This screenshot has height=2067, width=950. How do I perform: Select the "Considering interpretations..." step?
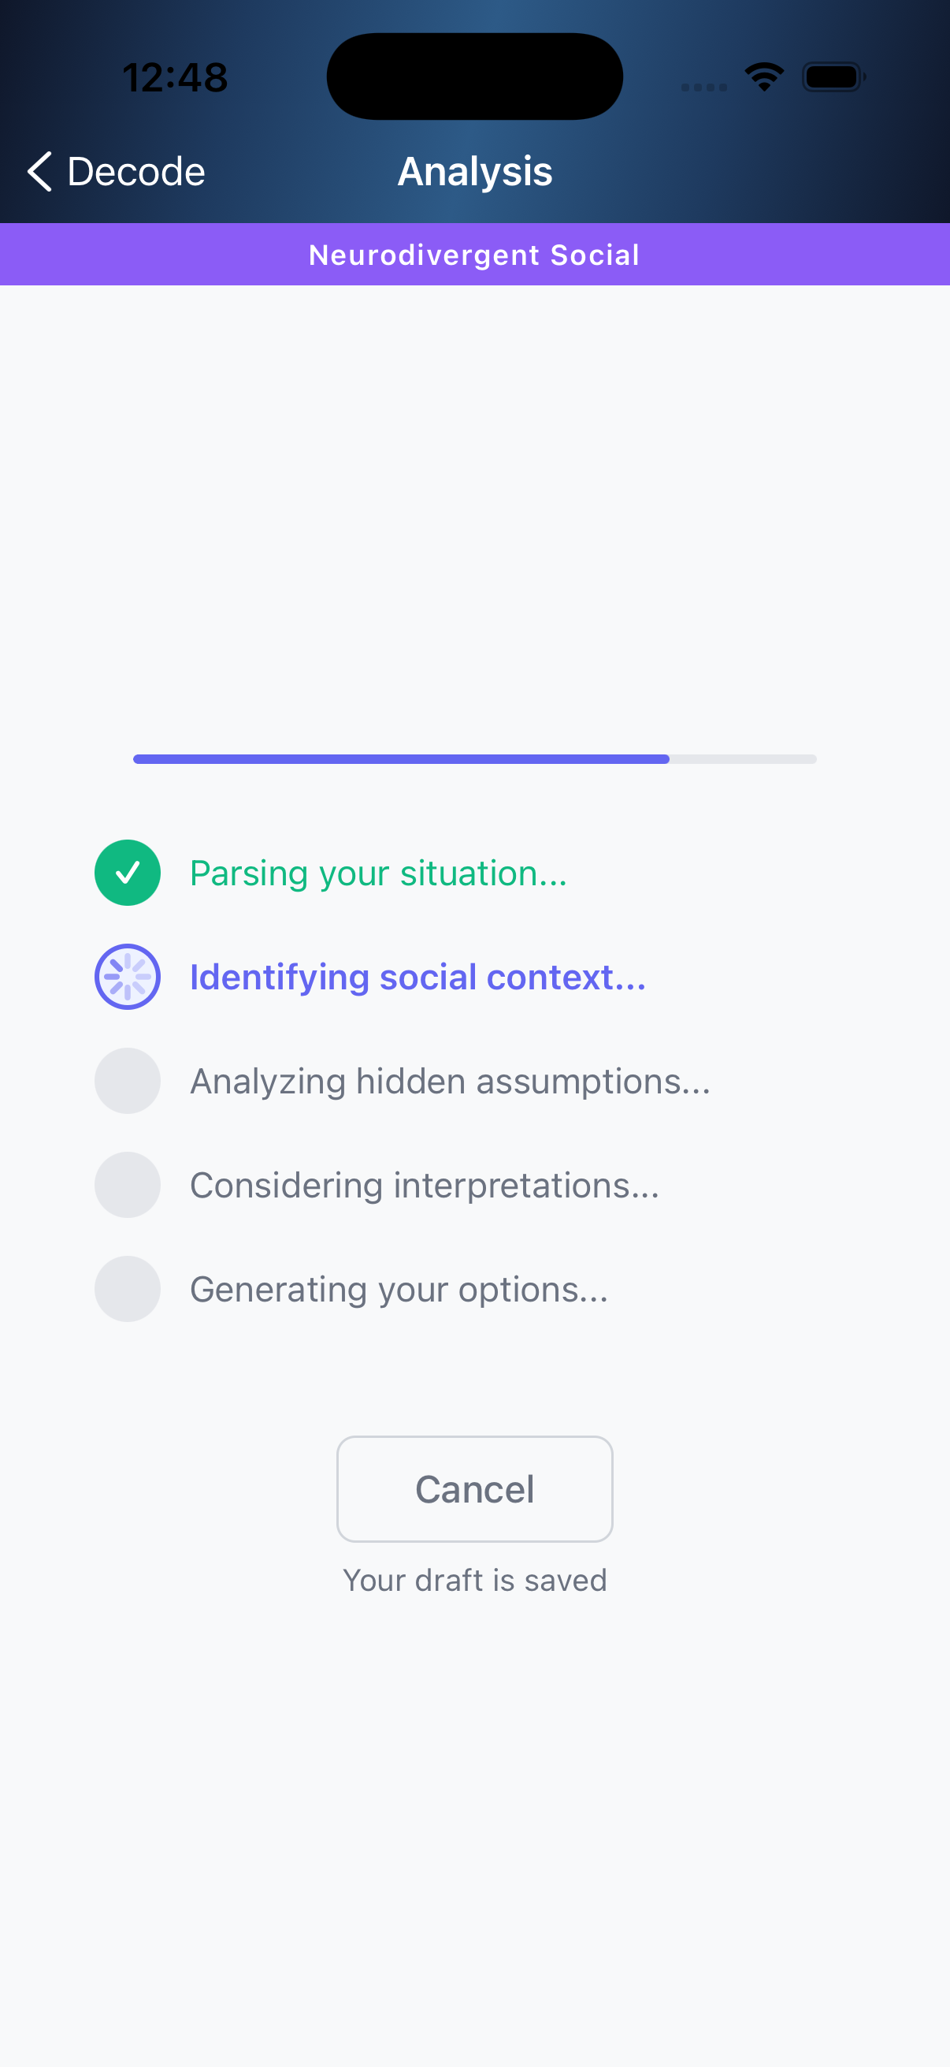pyautogui.click(x=425, y=1185)
